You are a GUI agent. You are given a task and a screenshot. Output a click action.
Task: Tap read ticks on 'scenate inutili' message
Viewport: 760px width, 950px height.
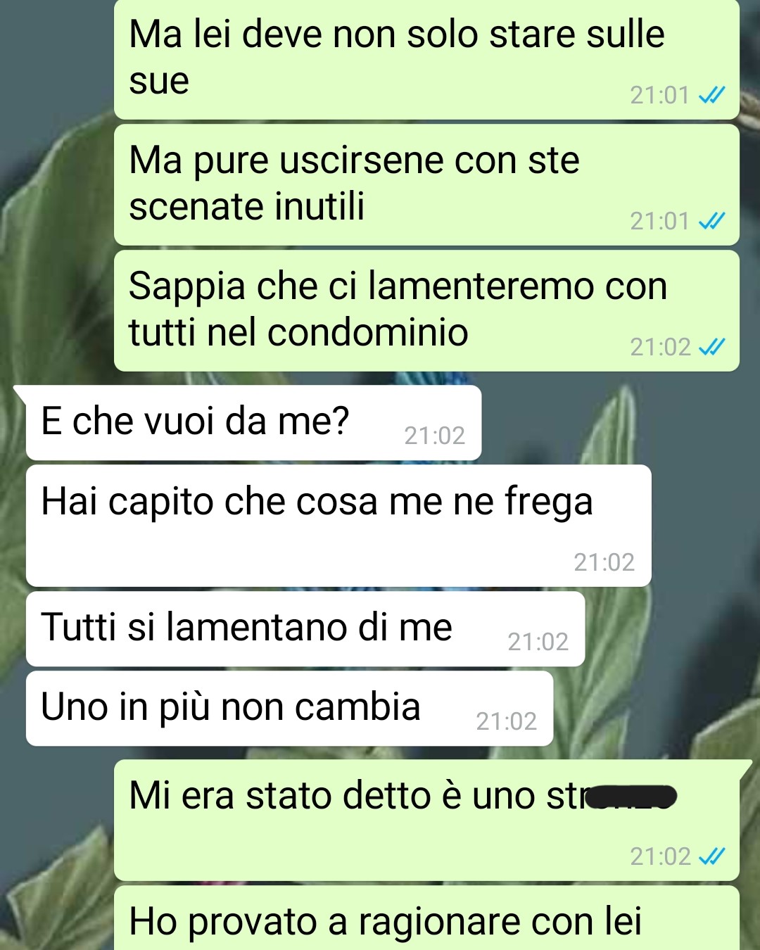point(711,221)
